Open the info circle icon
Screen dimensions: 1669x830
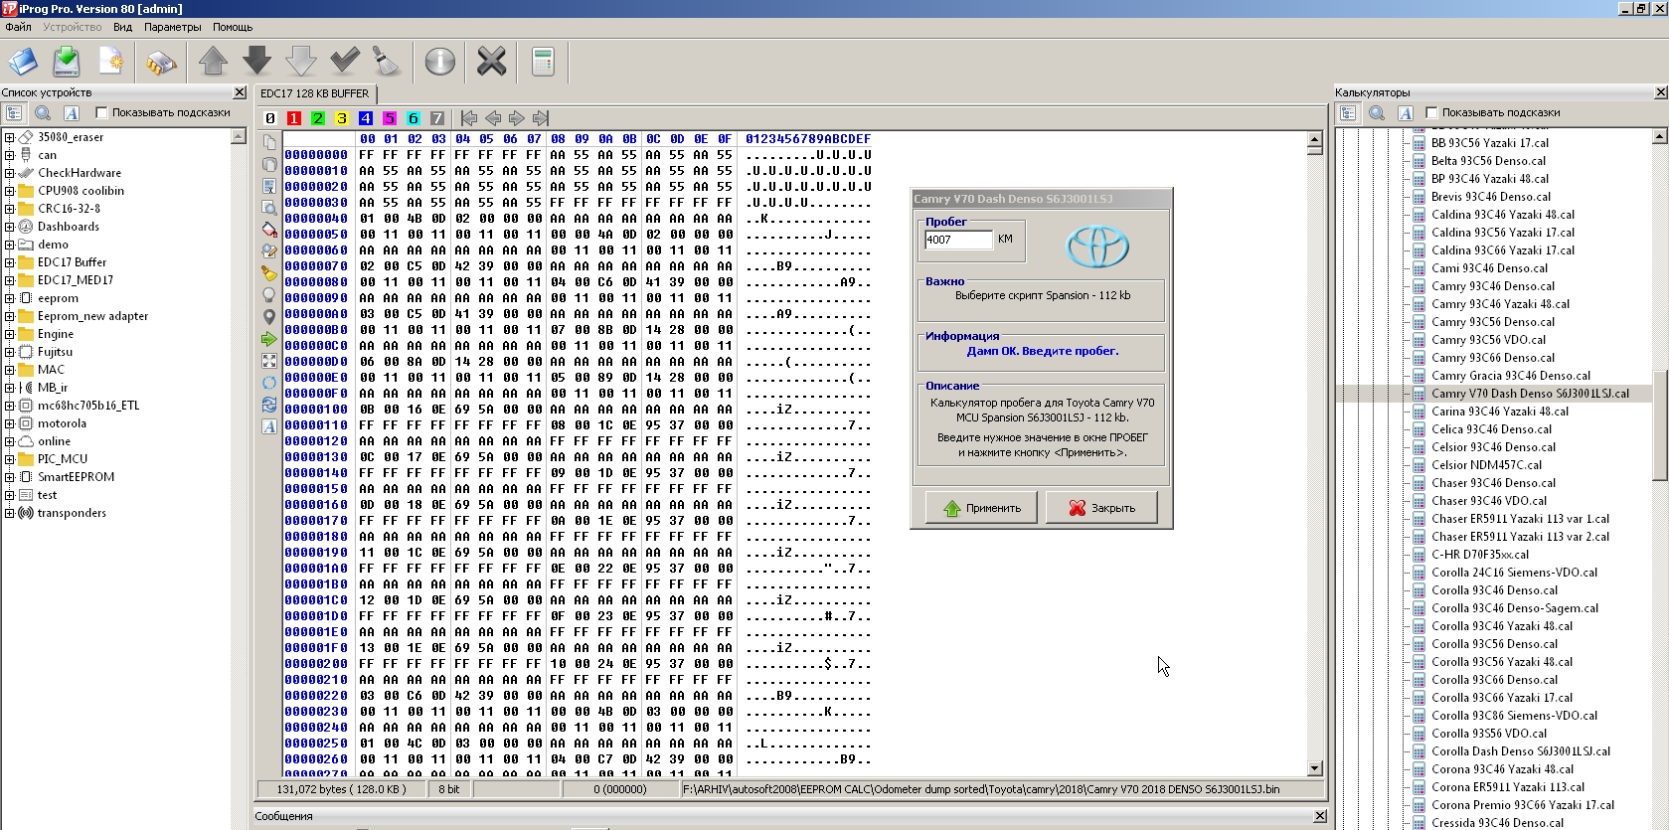pyautogui.click(x=439, y=63)
